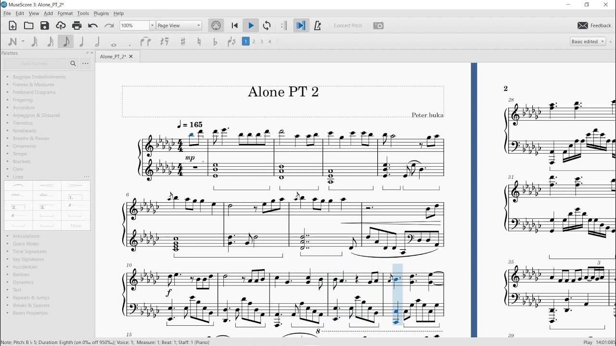Create a new score with toolbar icon

click(x=13, y=25)
